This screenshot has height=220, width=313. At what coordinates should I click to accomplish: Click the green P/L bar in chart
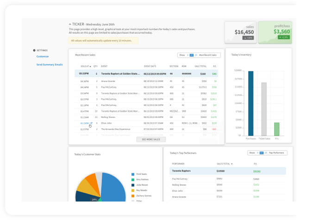276,129
